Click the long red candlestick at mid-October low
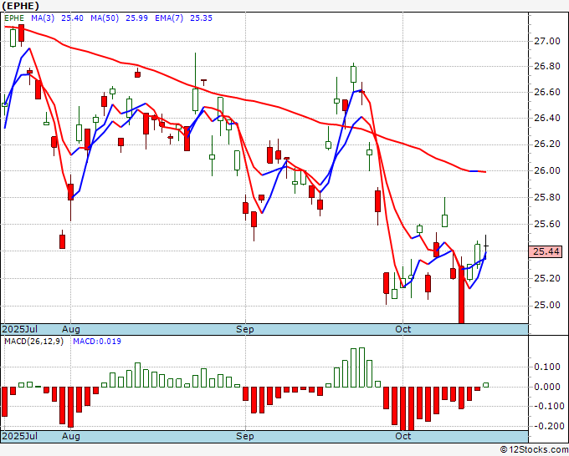 point(462,290)
